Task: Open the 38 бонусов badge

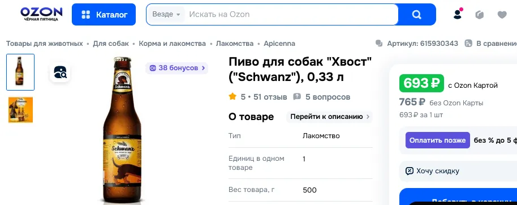Action: [176, 68]
